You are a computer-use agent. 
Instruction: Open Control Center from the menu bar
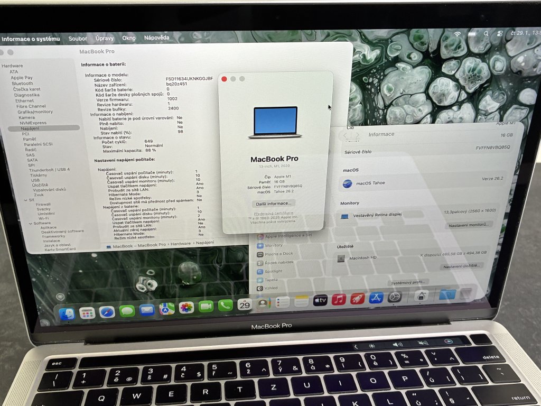pos(500,33)
